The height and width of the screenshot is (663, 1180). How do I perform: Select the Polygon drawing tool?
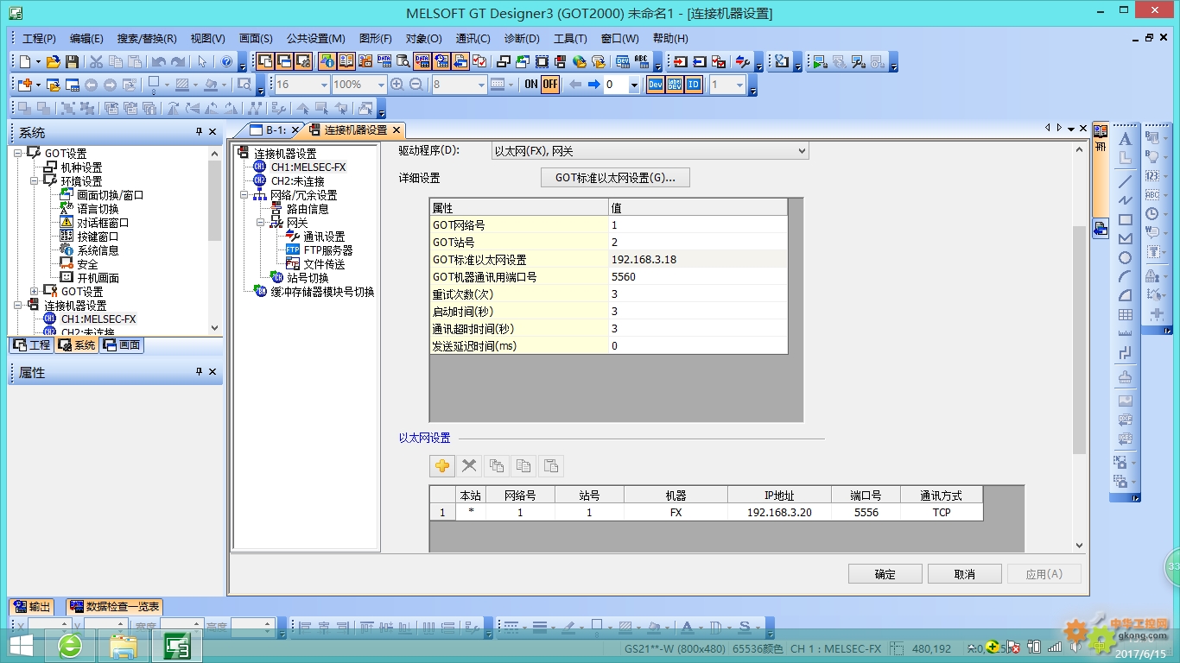[1125, 239]
